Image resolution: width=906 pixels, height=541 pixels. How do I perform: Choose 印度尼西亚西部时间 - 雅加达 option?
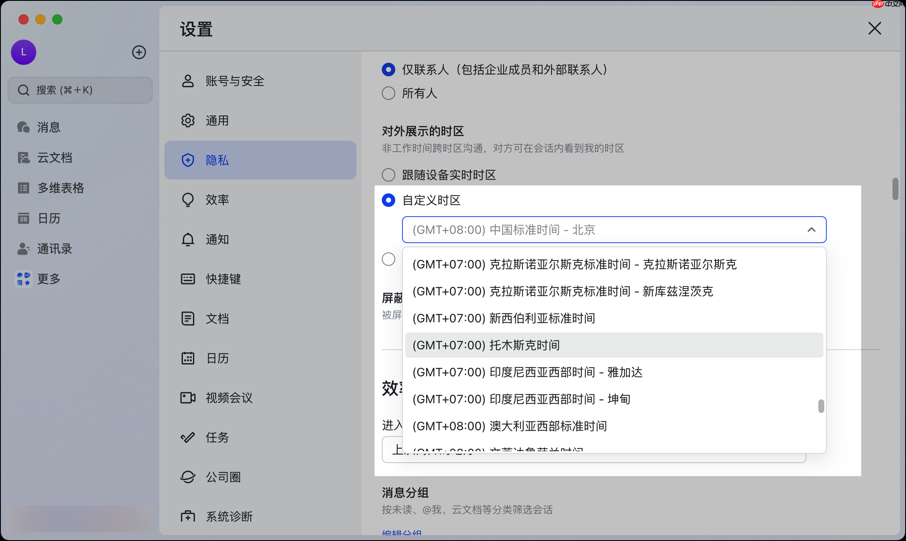(614, 372)
